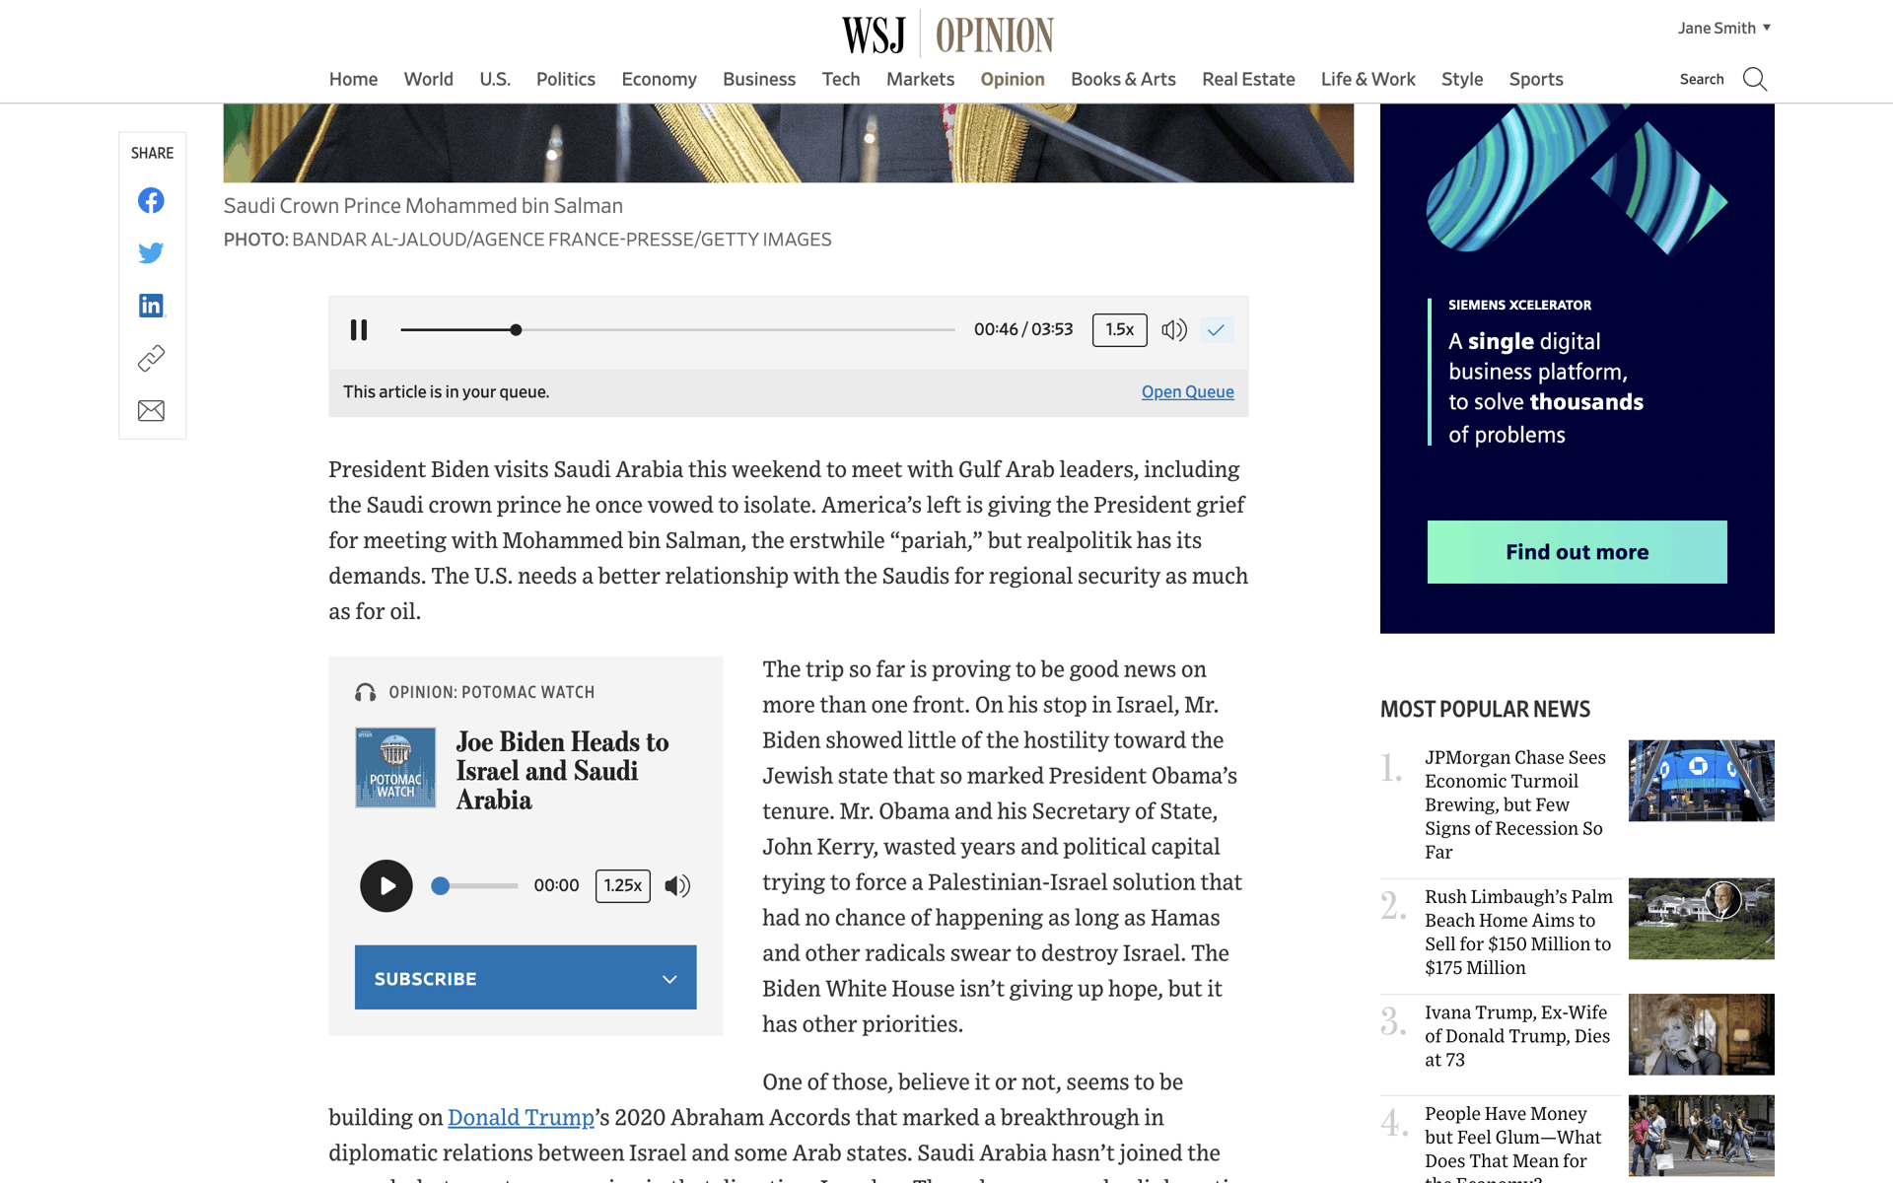Open JPMorgan Chase Sees Economic Turmoil story

tap(1515, 804)
